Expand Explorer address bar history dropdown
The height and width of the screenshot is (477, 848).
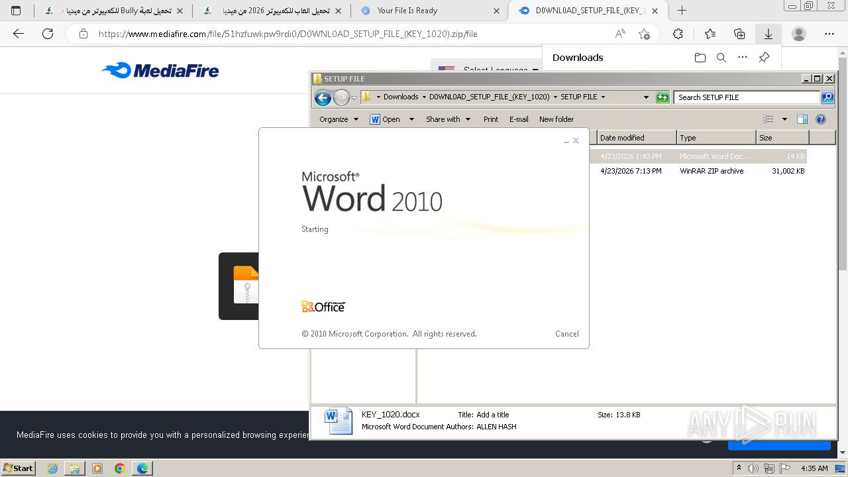tap(646, 97)
